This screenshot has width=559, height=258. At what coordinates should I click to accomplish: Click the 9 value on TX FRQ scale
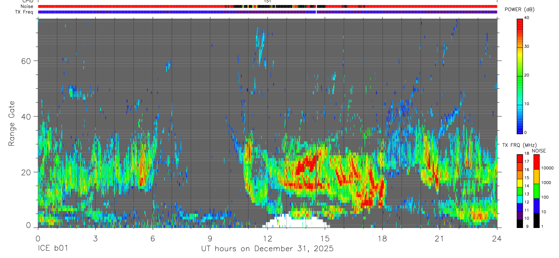527,227
